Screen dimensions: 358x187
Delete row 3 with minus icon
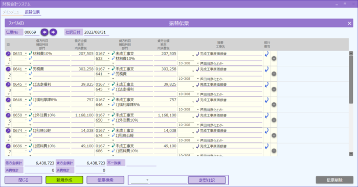click(274, 89)
